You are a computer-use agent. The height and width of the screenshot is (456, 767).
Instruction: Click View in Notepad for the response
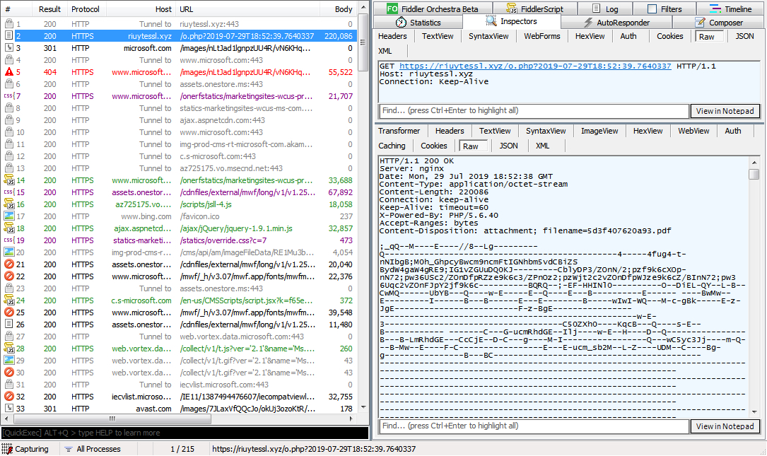pyautogui.click(x=725, y=426)
